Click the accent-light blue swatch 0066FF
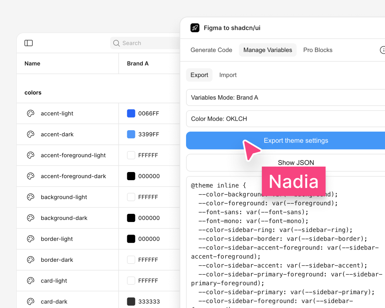385x308 pixels. pyautogui.click(x=131, y=114)
